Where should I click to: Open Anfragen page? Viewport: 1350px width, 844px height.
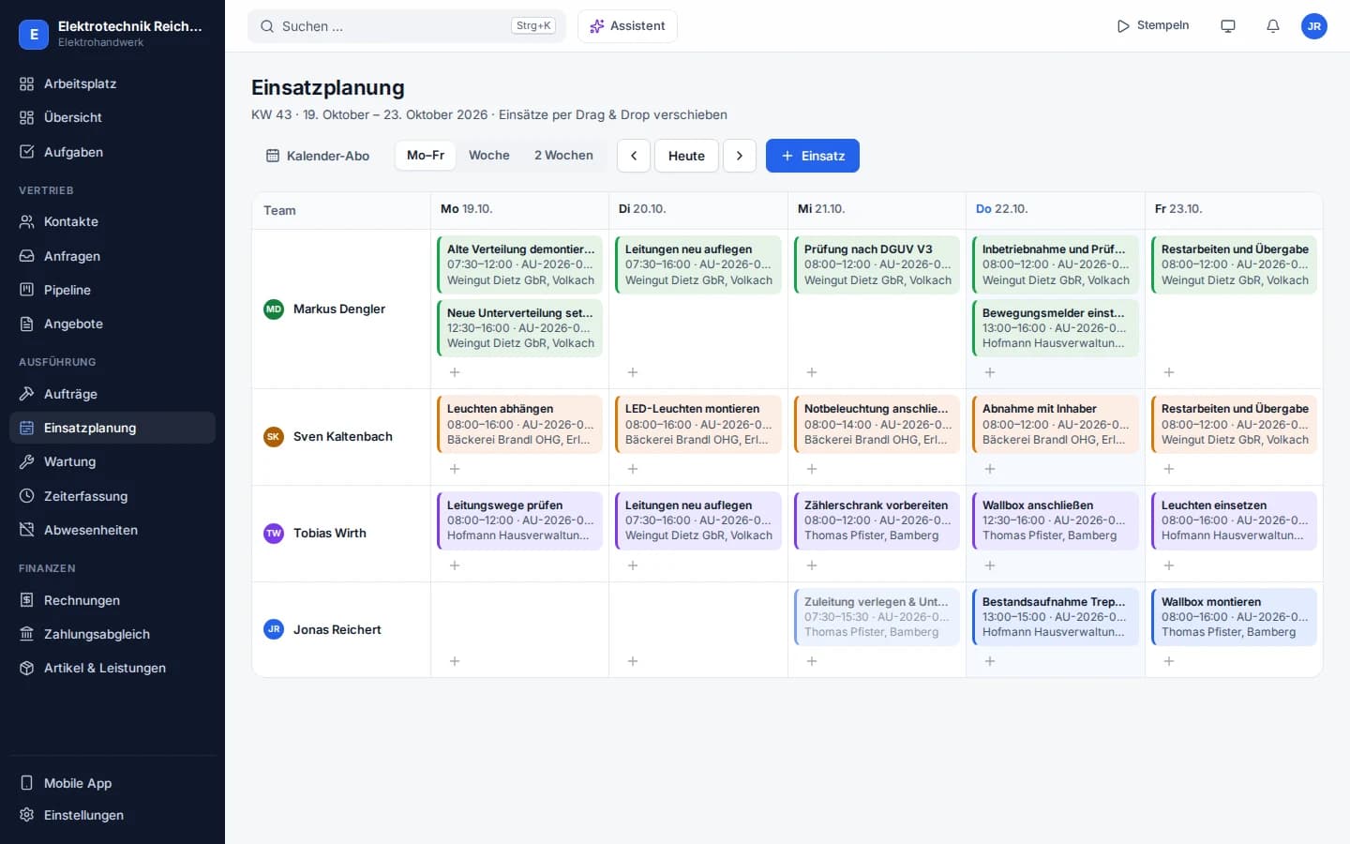point(112,256)
